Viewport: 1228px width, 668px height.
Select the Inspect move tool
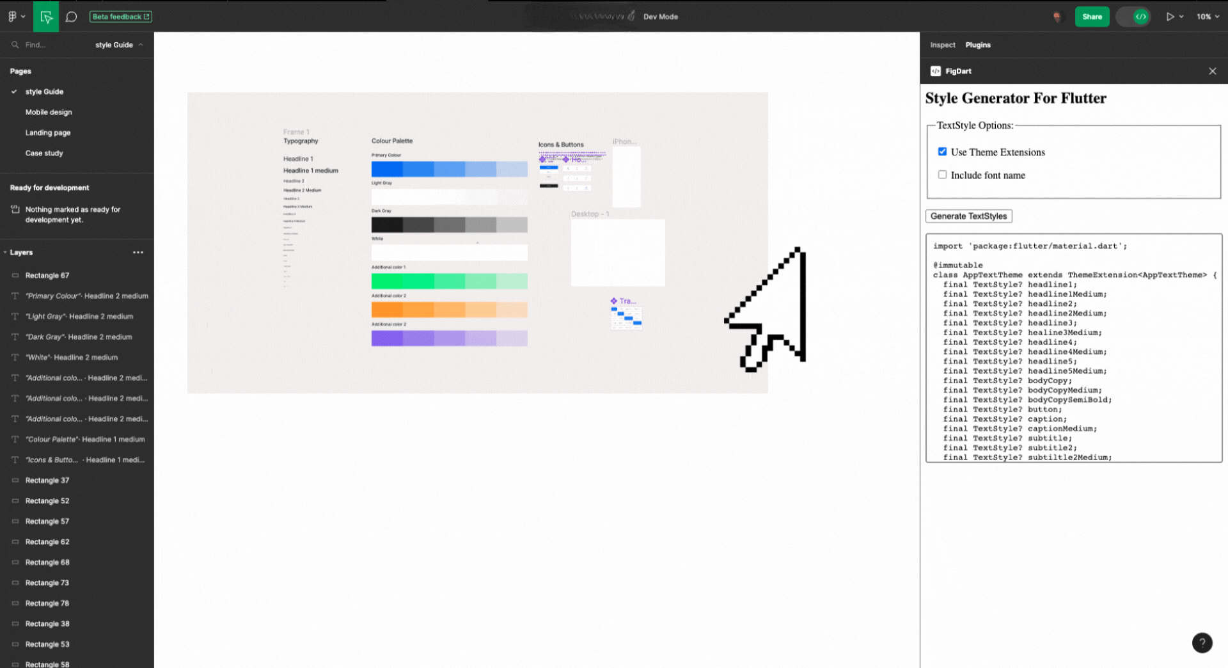click(x=46, y=17)
